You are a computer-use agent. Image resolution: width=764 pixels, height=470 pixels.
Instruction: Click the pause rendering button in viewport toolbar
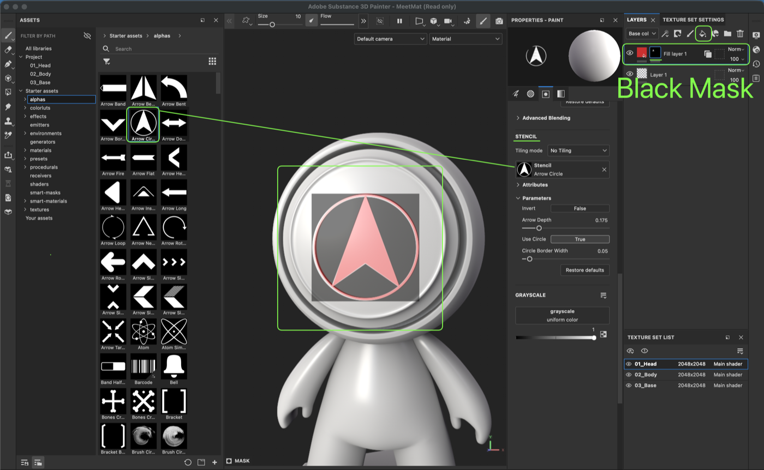point(399,21)
